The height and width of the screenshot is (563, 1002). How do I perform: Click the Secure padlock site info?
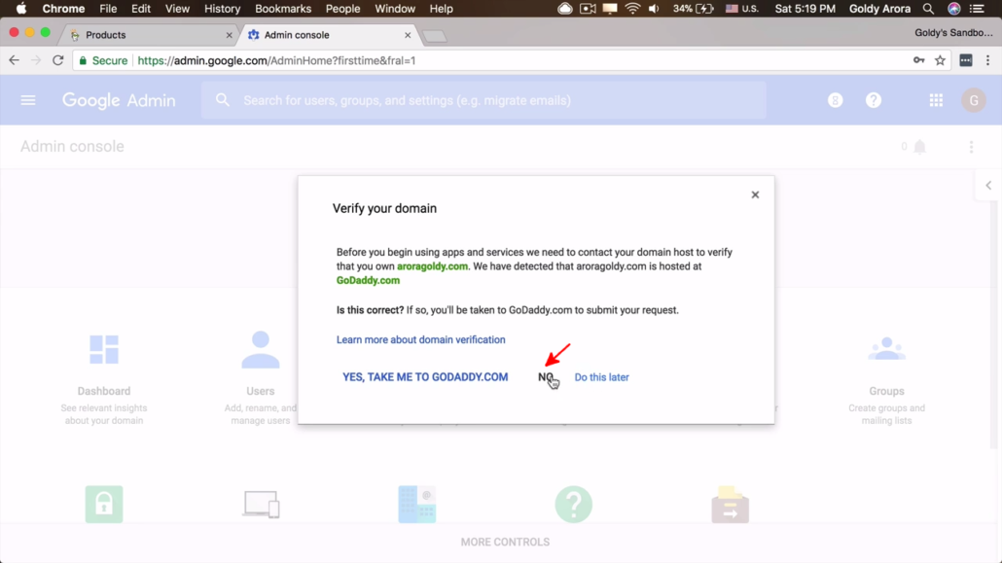coord(103,60)
